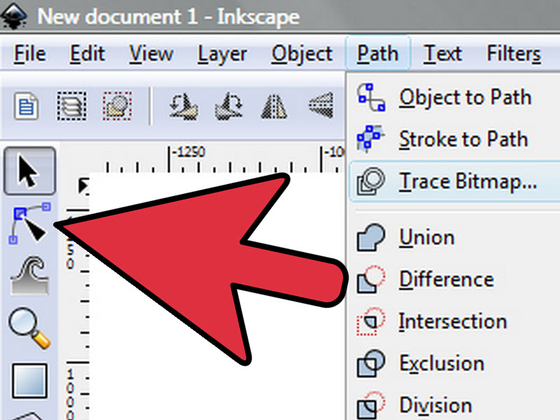Select the Node edit tool
Viewport: 560px width, 420px height.
(29, 223)
